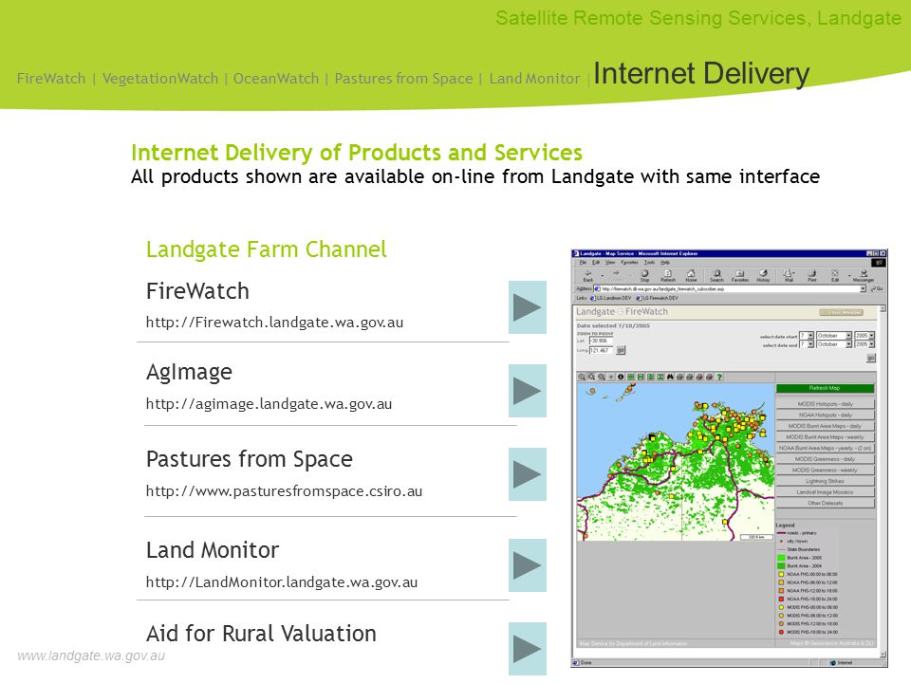Viewport: 911px width, 683px height.
Task: Click go button next to Long field
Action: (621, 350)
